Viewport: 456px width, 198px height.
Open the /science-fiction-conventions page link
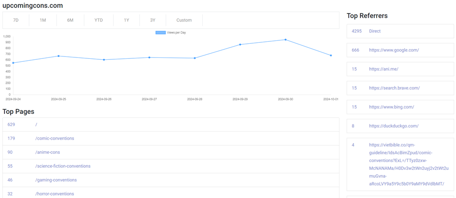coord(63,166)
